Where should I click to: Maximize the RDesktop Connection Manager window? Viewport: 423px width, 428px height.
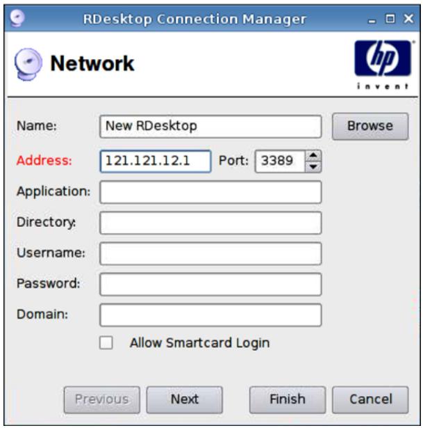390,19
